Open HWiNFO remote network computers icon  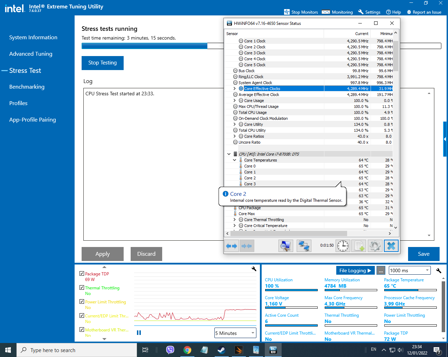click(304, 246)
